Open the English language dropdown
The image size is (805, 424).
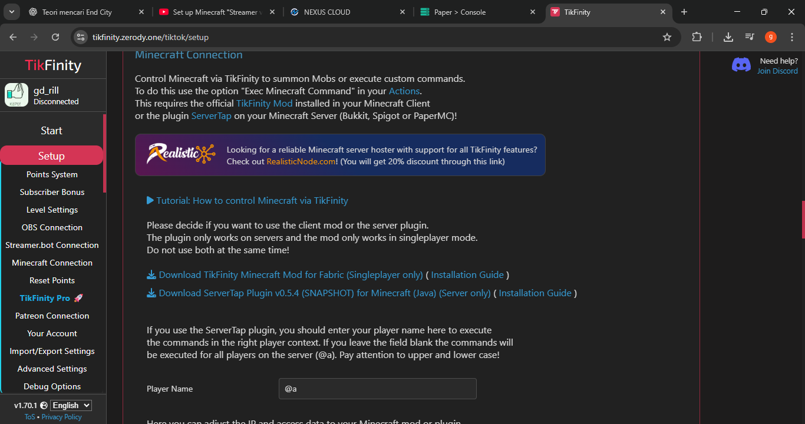(x=71, y=405)
